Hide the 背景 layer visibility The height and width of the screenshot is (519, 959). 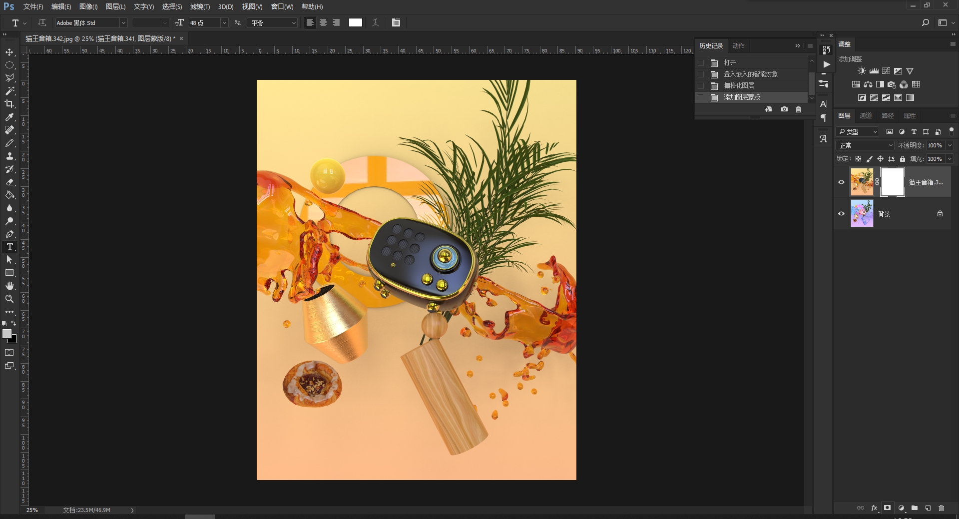click(842, 214)
